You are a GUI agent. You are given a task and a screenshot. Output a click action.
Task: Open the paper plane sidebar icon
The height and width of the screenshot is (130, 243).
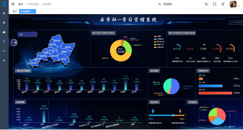4,60
